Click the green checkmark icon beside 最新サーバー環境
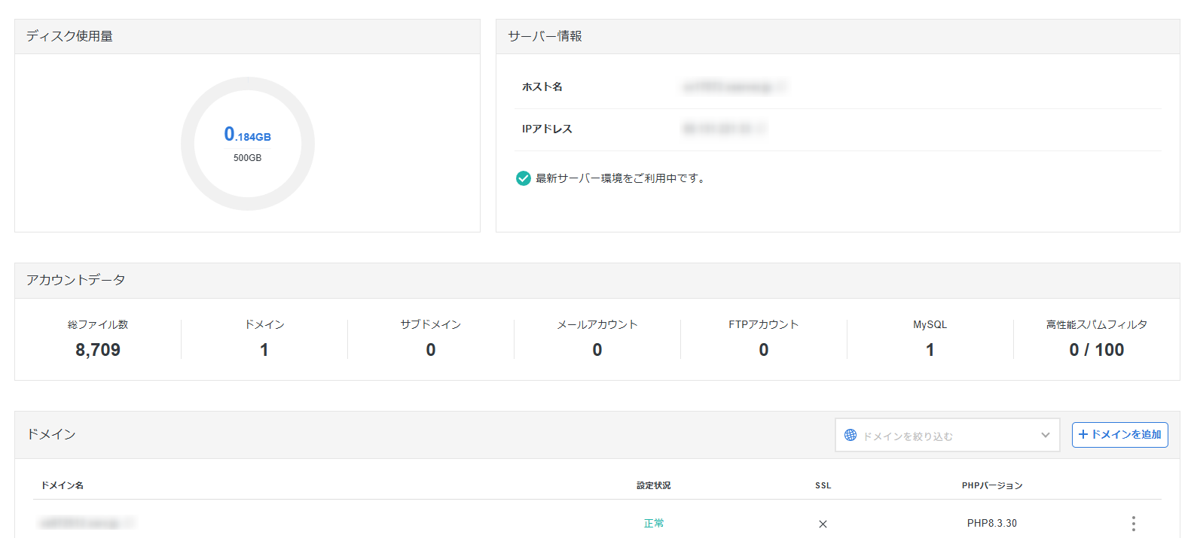The height and width of the screenshot is (538, 1194). click(x=523, y=178)
